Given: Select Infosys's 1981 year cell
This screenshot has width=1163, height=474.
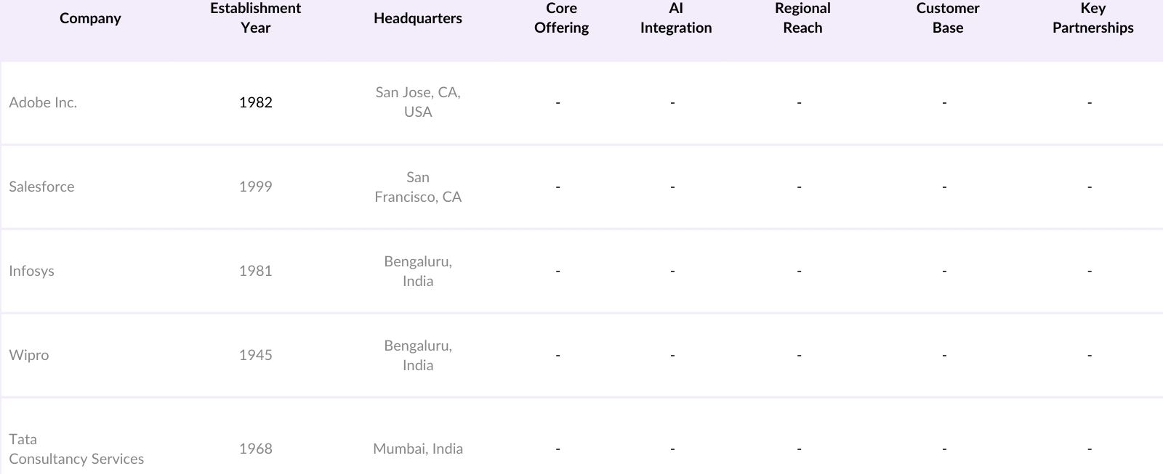Looking at the screenshot, I should pyautogui.click(x=255, y=271).
